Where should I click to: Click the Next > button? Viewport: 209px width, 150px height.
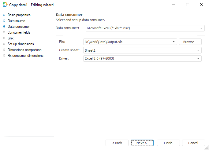click(x=142, y=143)
